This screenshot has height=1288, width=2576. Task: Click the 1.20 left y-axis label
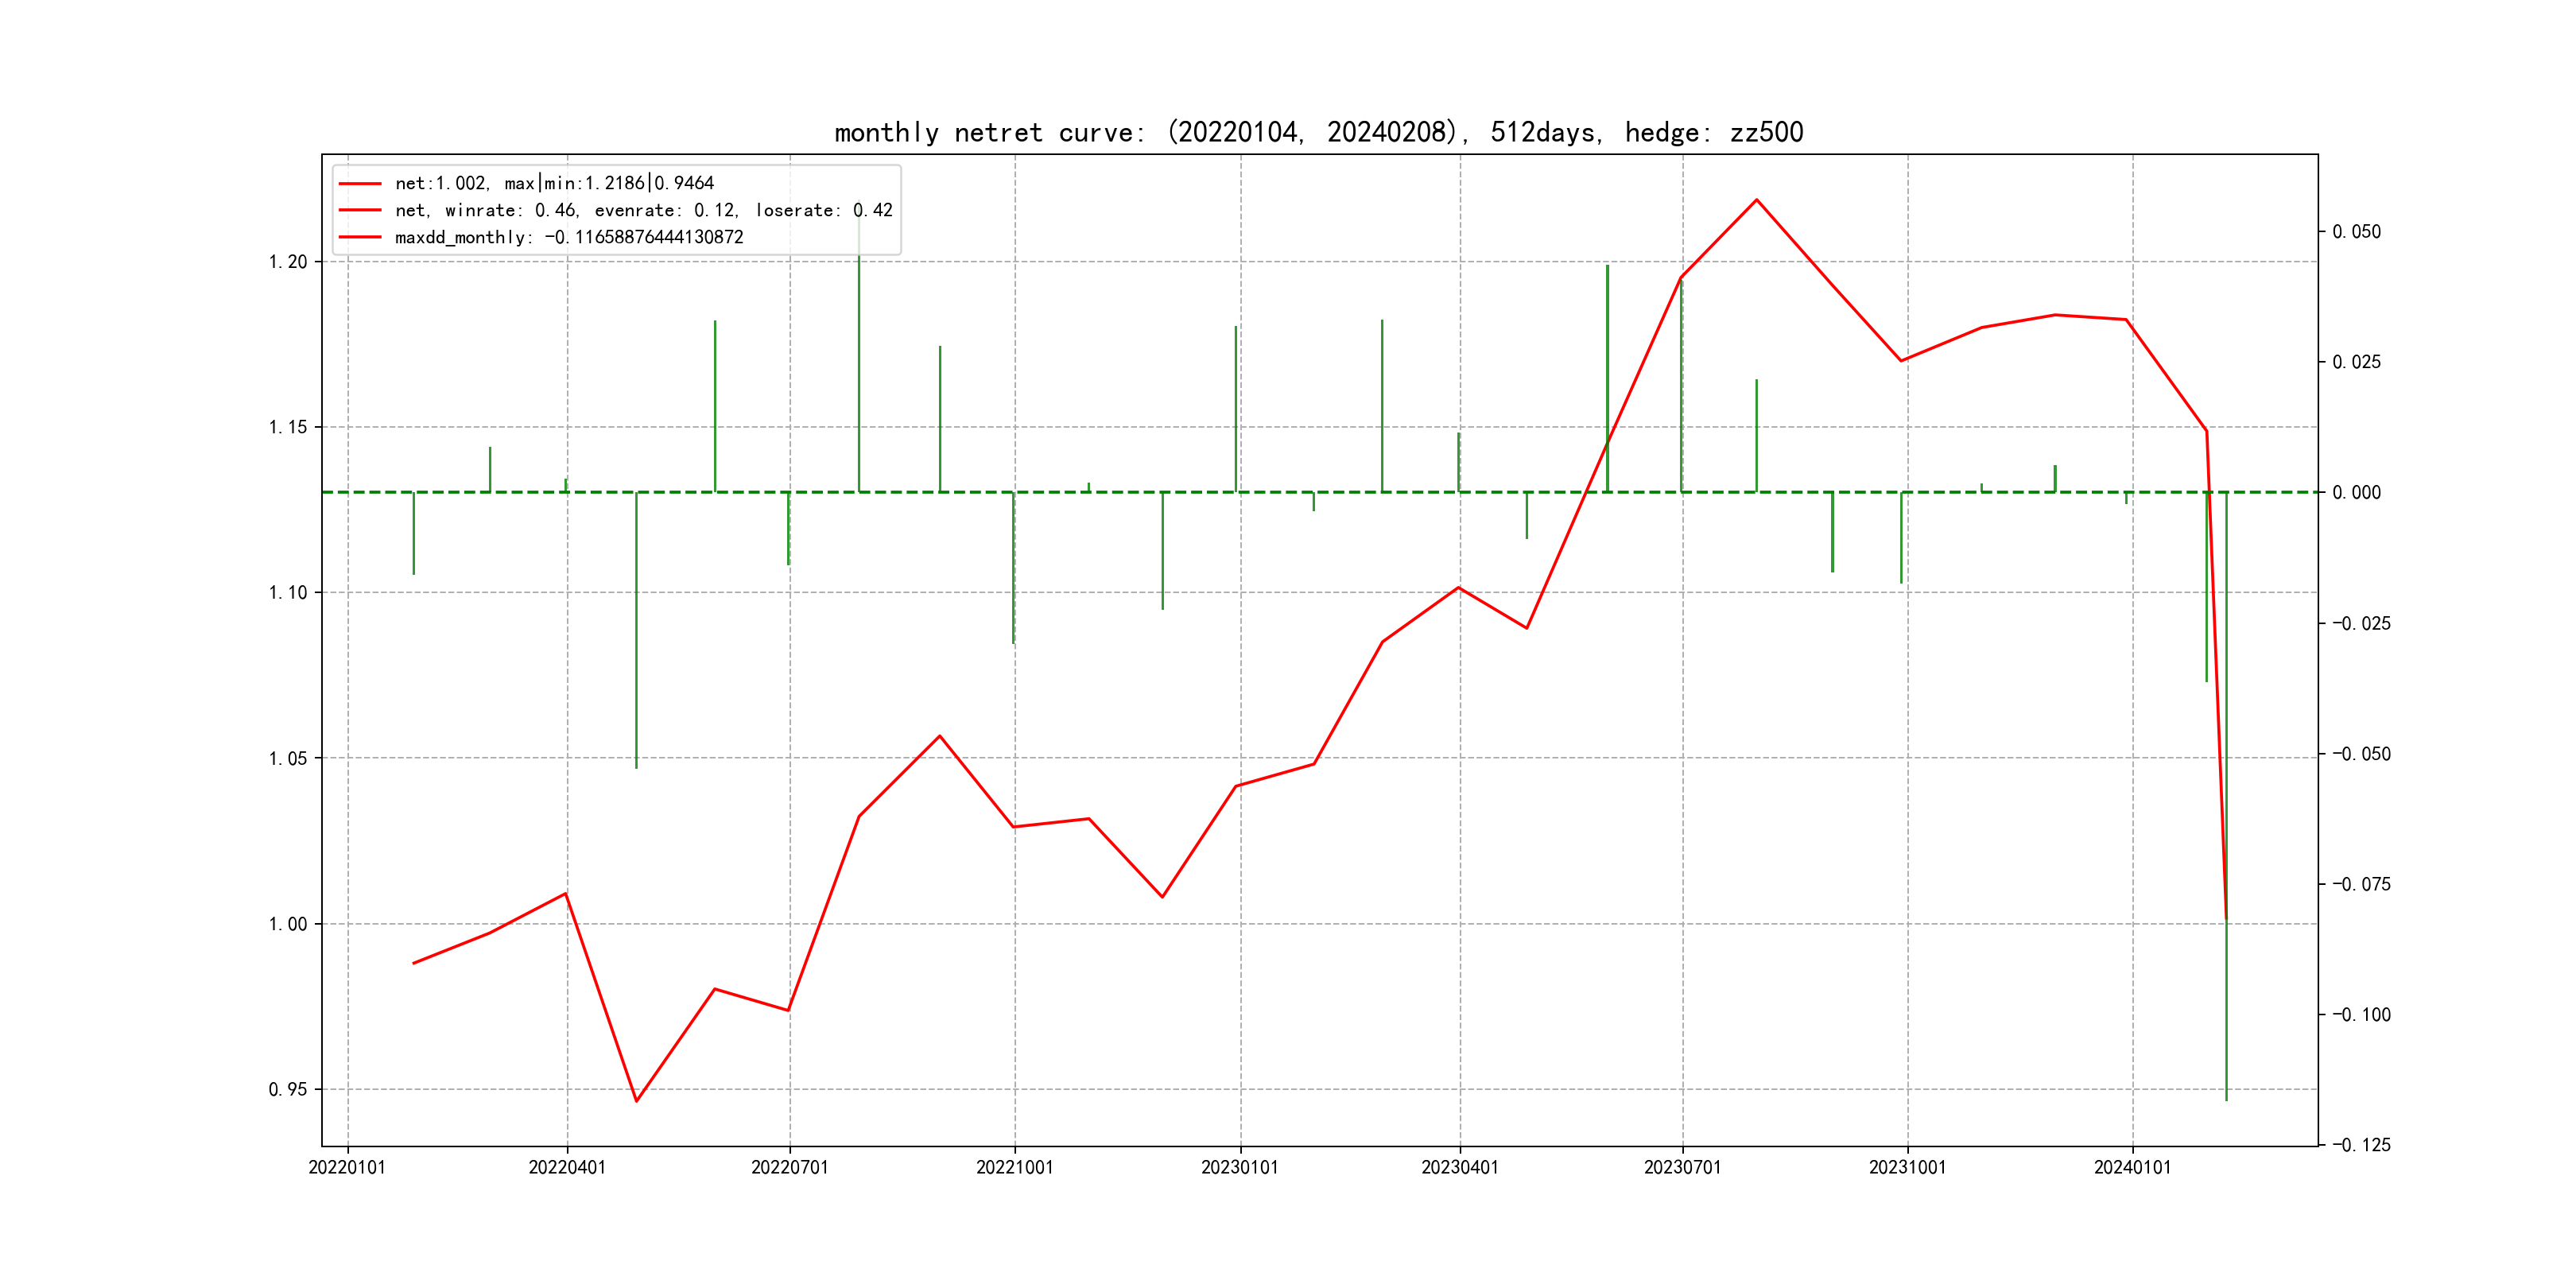(288, 262)
